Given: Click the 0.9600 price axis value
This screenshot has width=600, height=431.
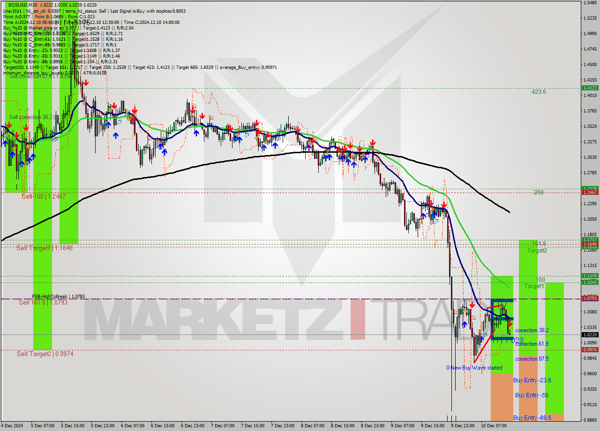Looking at the screenshot, I should click(x=590, y=373).
